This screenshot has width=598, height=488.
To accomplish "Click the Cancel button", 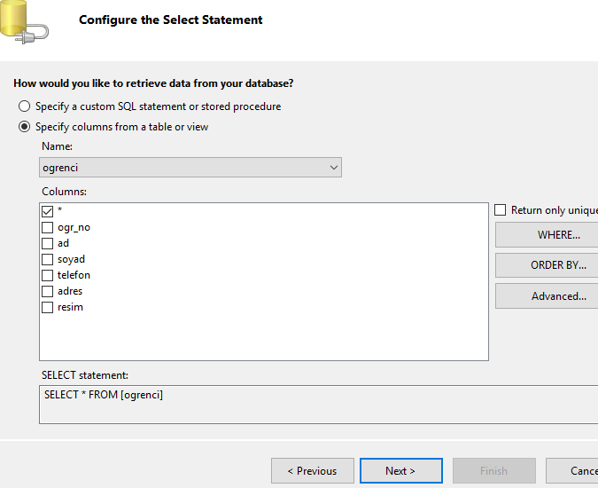I will (572, 471).
